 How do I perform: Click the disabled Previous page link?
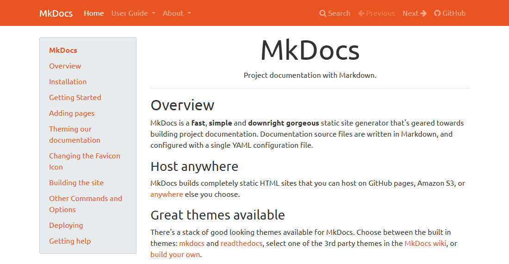click(x=377, y=13)
